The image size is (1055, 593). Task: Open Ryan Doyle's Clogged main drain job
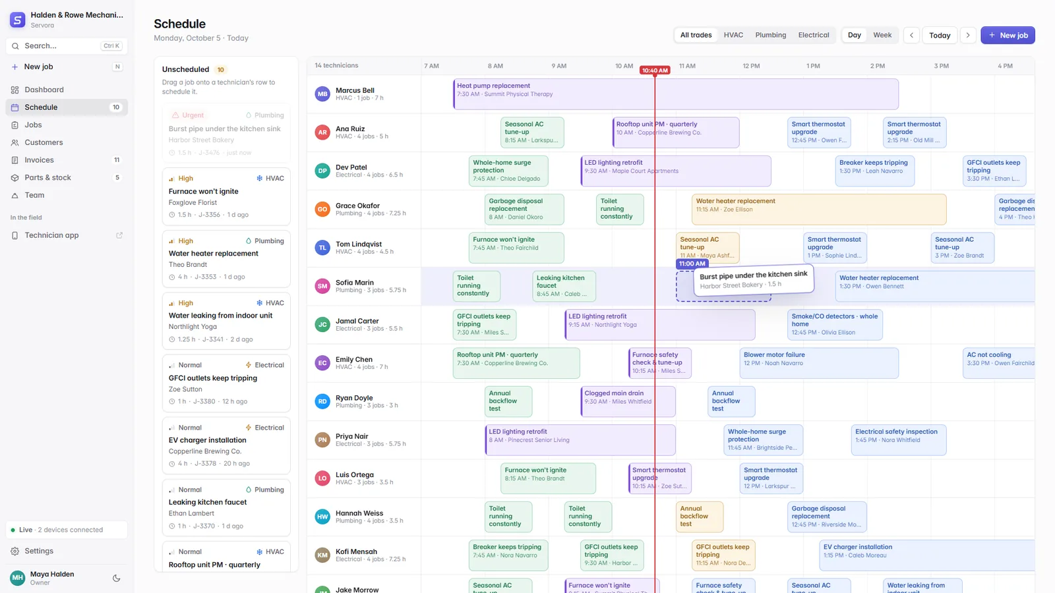point(628,401)
